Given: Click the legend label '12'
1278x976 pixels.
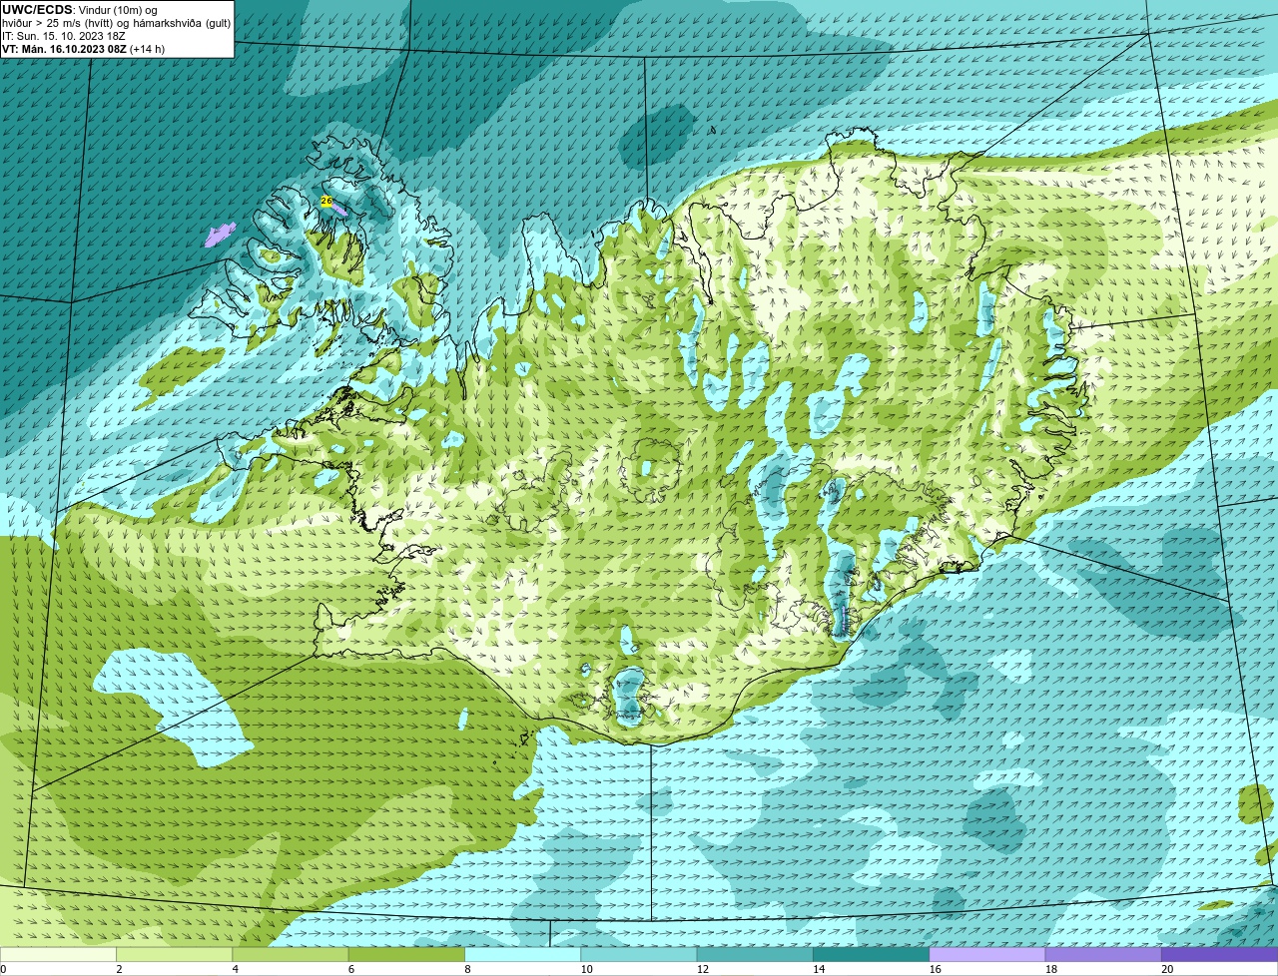Looking at the screenshot, I should [702, 969].
